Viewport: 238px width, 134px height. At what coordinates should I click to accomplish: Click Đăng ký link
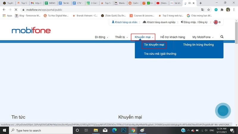click(x=203, y=22)
